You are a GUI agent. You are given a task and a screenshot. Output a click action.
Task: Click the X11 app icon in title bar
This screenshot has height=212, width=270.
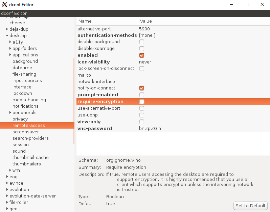[x=4, y=4]
